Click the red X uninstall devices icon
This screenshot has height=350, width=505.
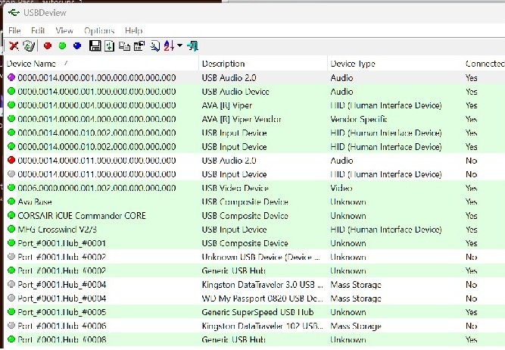[x=14, y=46]
